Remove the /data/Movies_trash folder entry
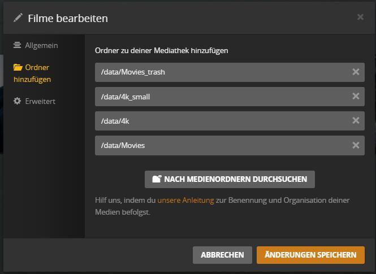 (x=356, y=72)
